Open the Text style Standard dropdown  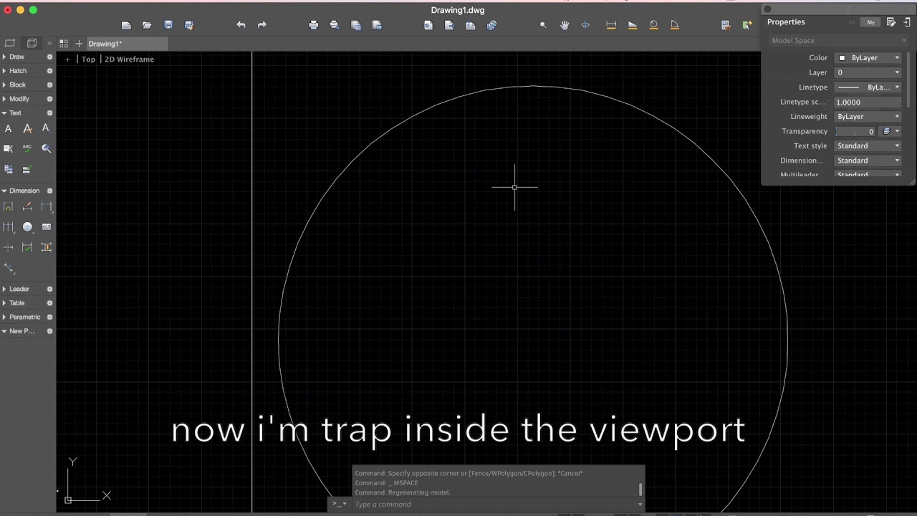[868, 146]
